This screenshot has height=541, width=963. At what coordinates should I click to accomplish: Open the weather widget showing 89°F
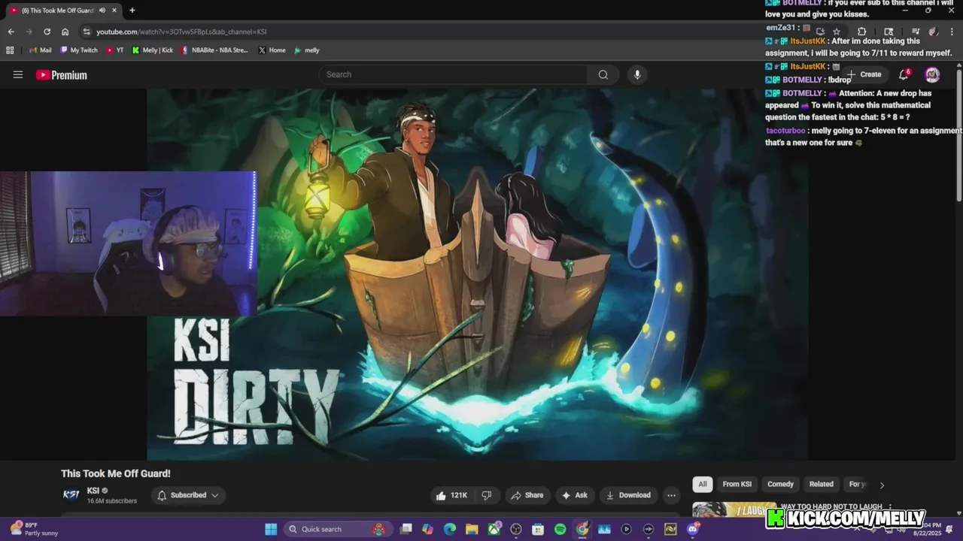pos(34,529)
